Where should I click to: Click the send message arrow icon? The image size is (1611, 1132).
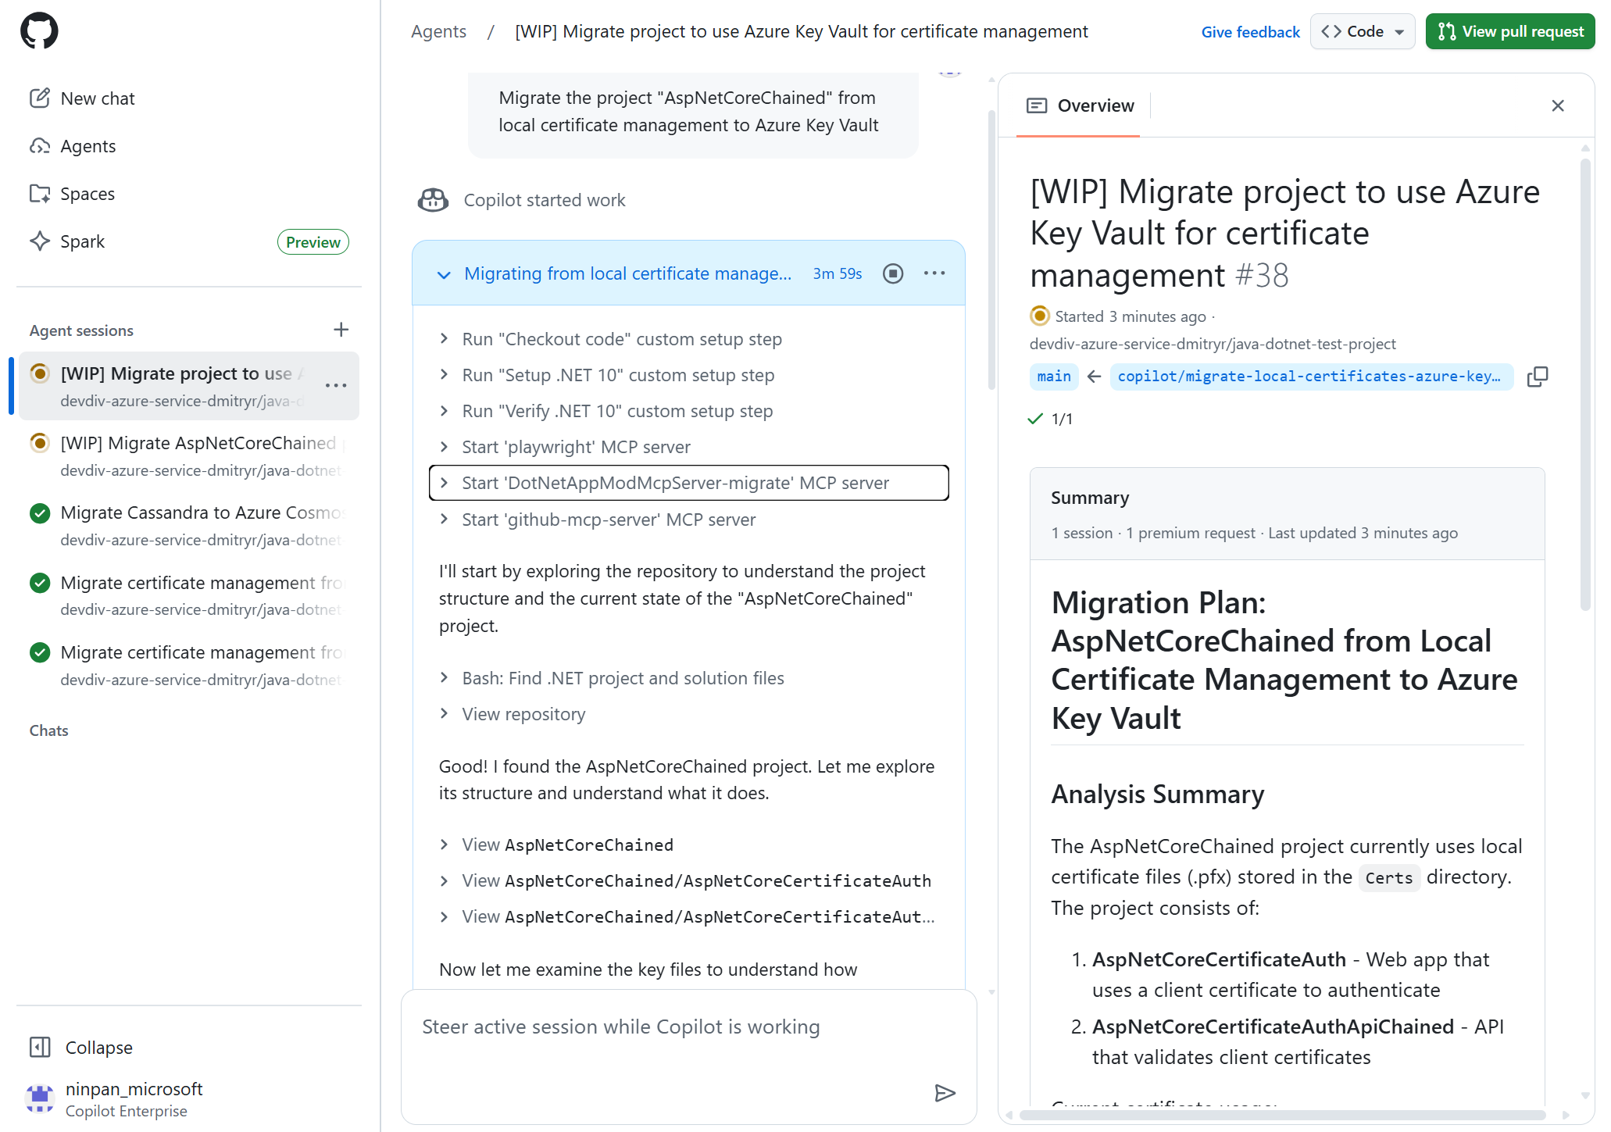tap(945, 1093)
